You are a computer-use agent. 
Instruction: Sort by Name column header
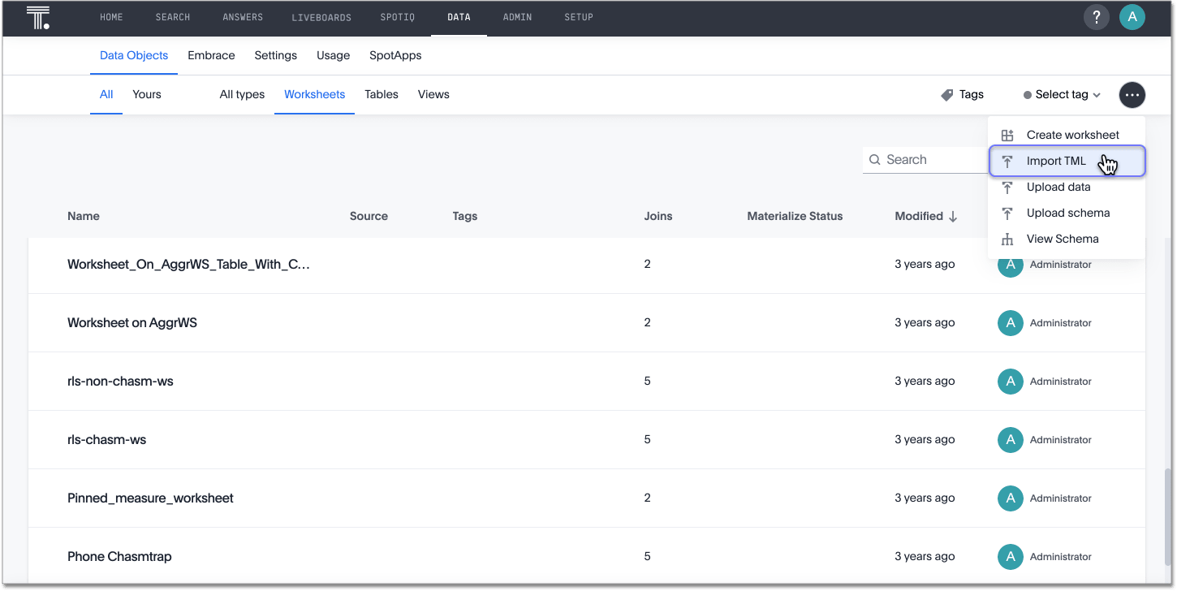84,217
